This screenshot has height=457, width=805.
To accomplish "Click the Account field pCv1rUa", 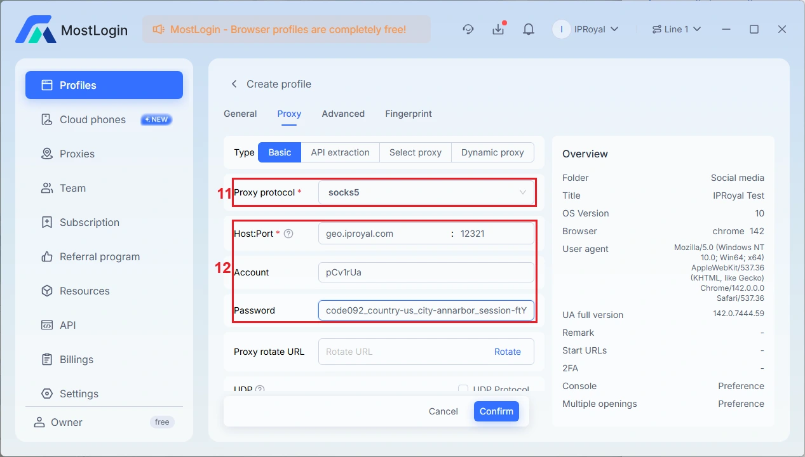I will click(426, 272).
